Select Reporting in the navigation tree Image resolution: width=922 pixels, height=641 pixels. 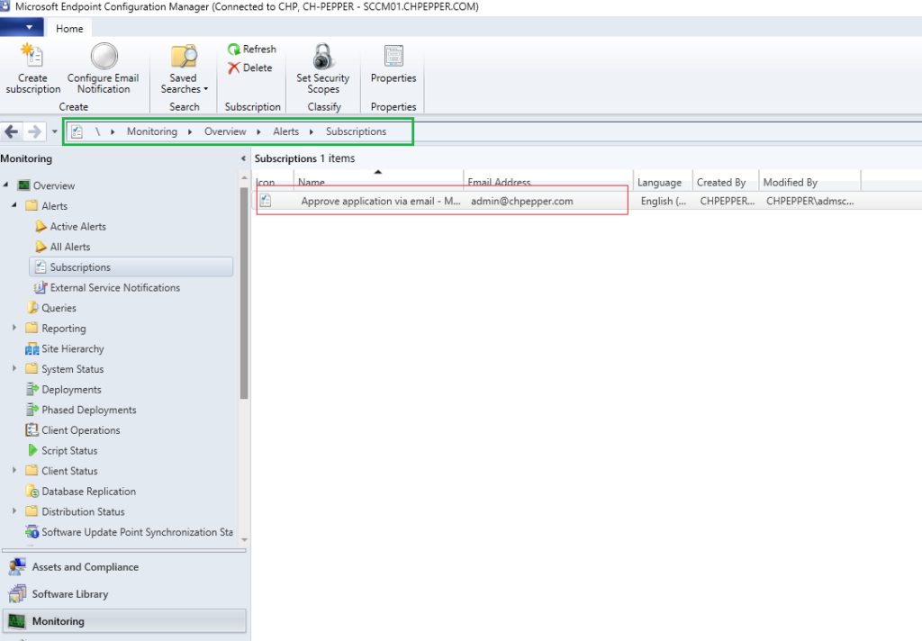[x=64, y=328]
